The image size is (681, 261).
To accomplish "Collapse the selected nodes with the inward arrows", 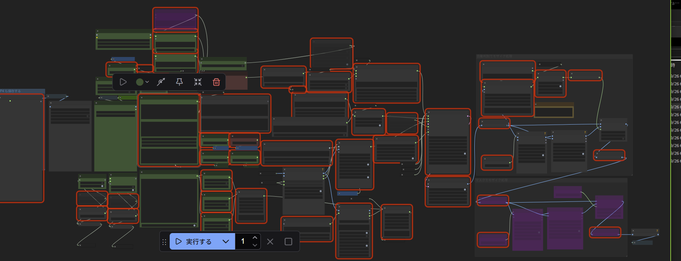I will click(x=198, y=82).
